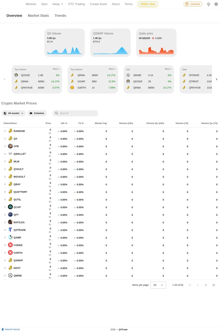Expand More in Top Gainers card
Viewport: 221px width, 332px height.
click(112, 69)
